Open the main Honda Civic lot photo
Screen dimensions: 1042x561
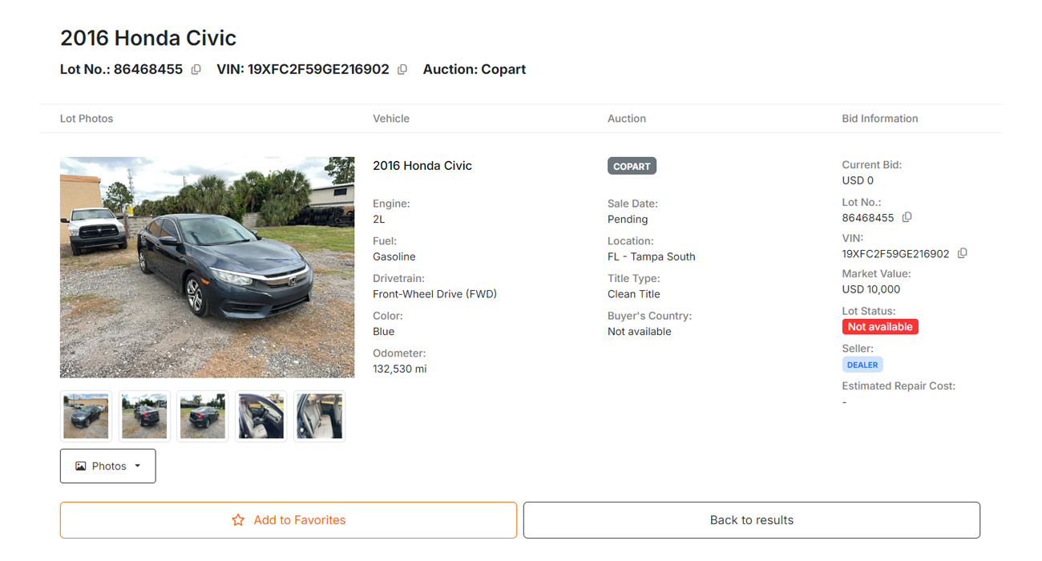207,267
